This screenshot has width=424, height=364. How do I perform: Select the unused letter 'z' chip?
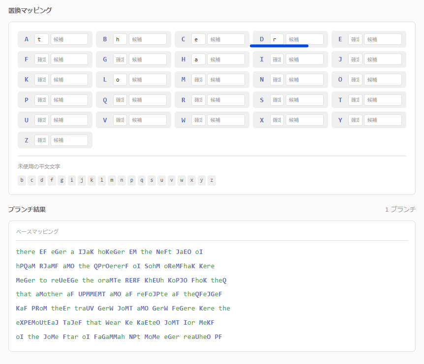click(212, 180)
